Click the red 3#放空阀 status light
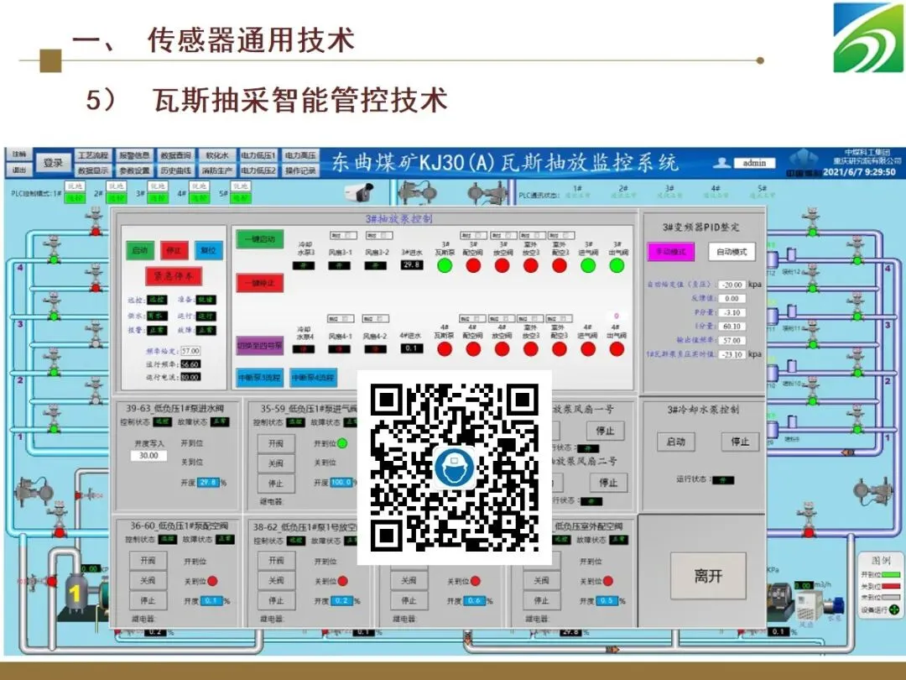This screenshot has height=680, width=906. tap(502, 265)
